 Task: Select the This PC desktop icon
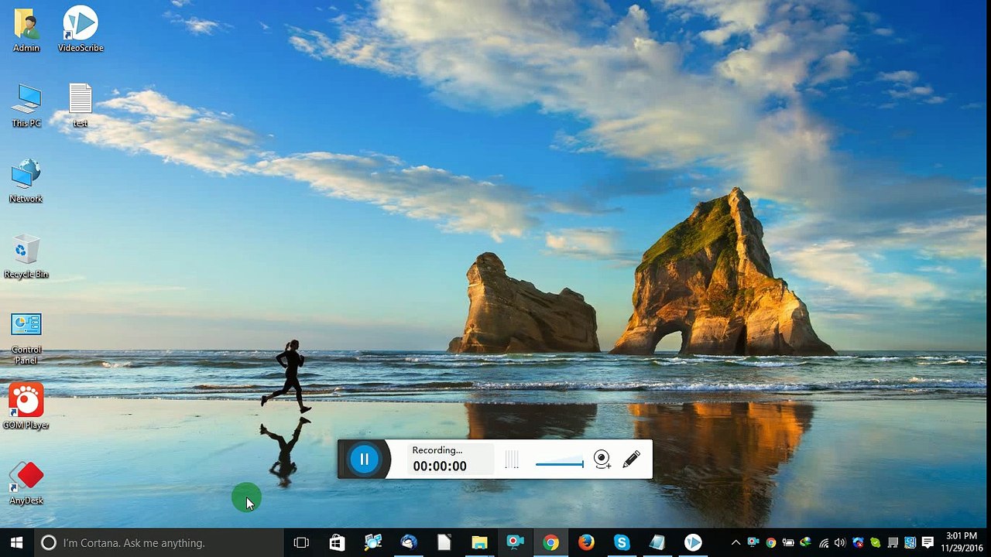[x=26, y=105]
